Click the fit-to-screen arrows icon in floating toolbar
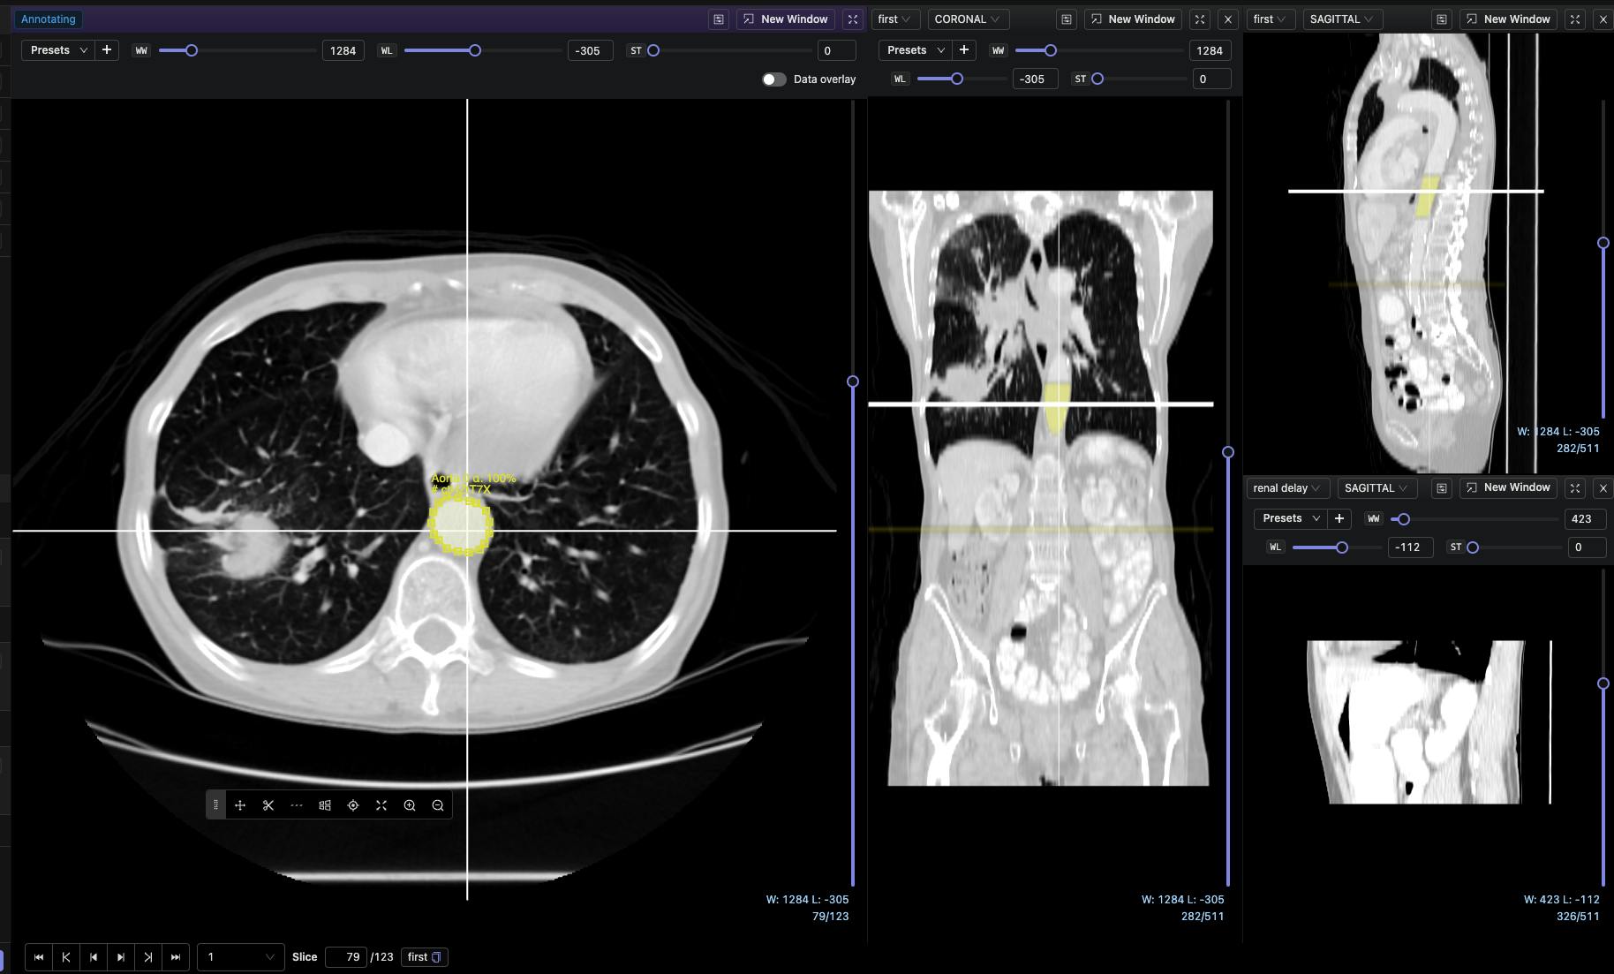 381,805
